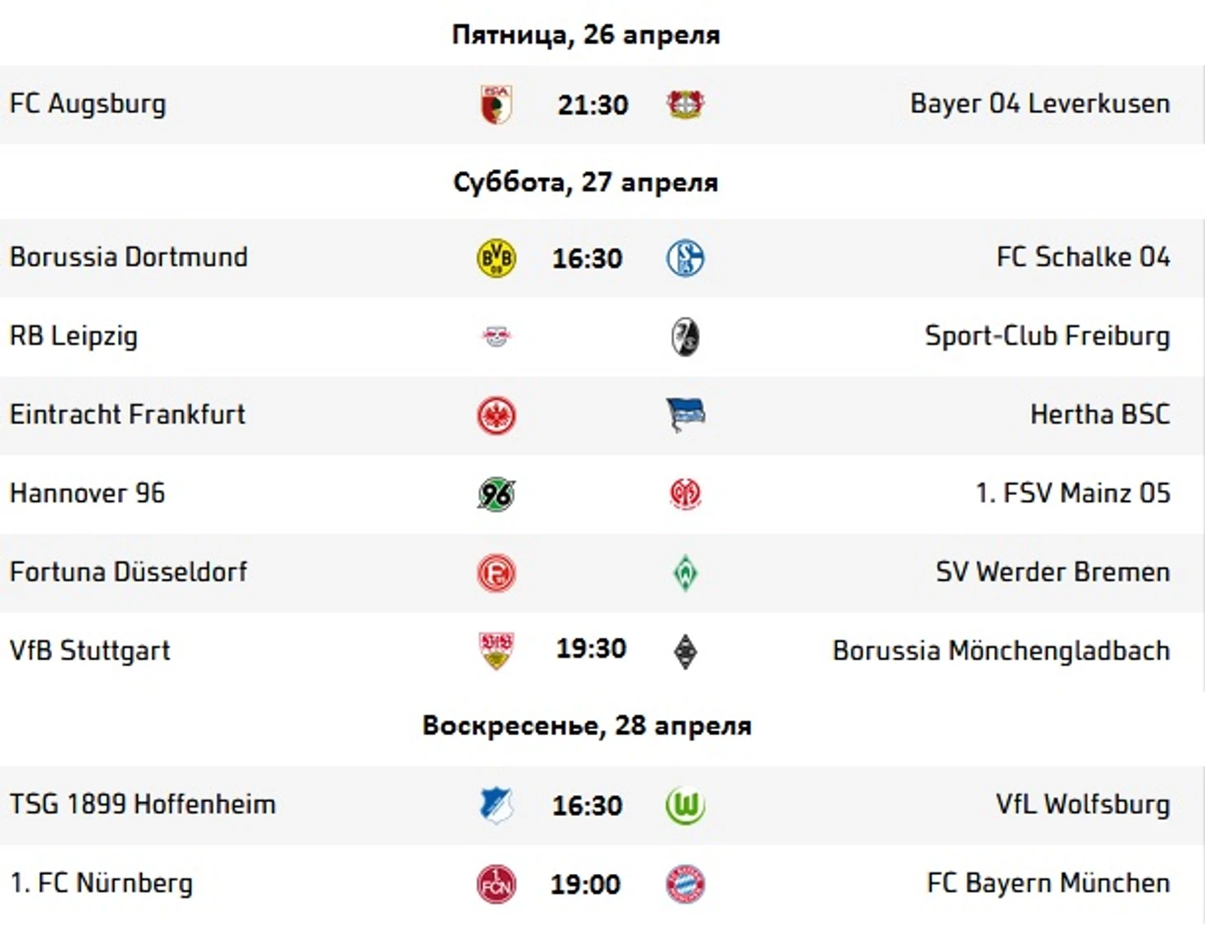This screenshot has width=1205, height=925.
Task: Select the VfB Stuttgart crest
Action: pyautogui.click(x=496, y=651)
